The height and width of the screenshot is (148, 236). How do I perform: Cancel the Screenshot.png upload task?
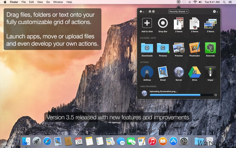pyautogui.click(x=216, y=95)
